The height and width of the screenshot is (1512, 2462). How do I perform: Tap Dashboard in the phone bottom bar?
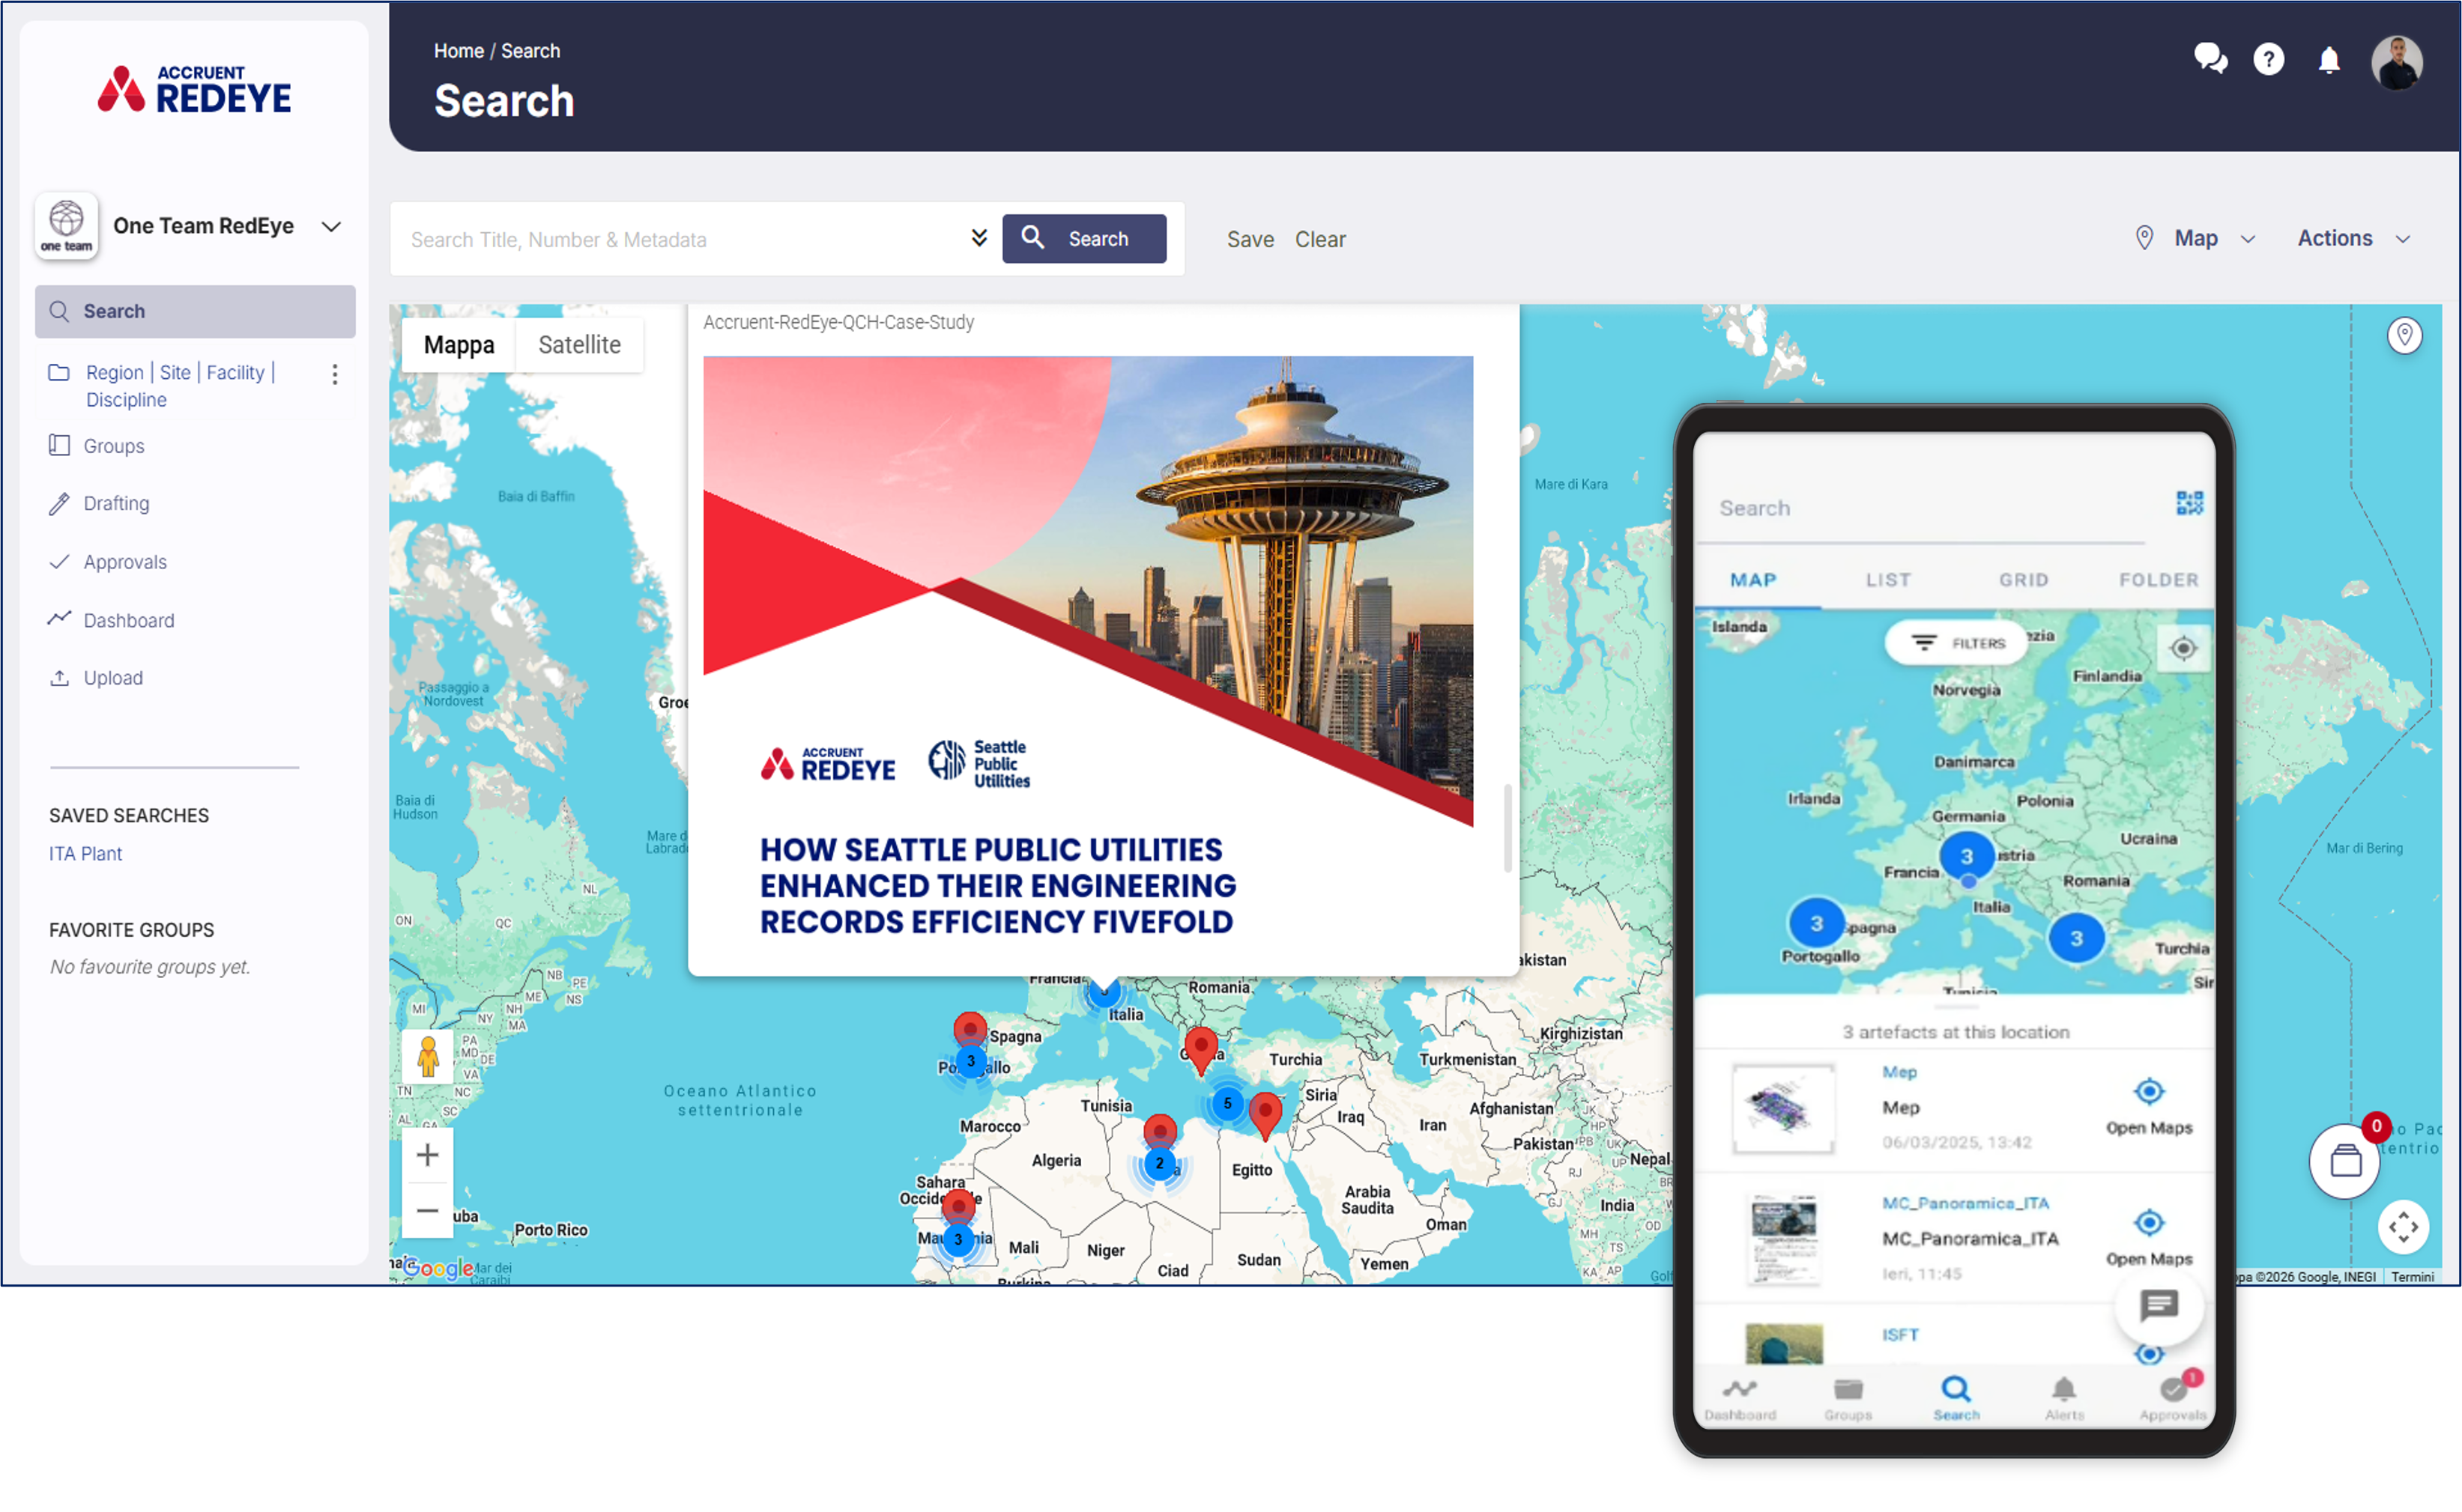[x=1739, y=1398]
